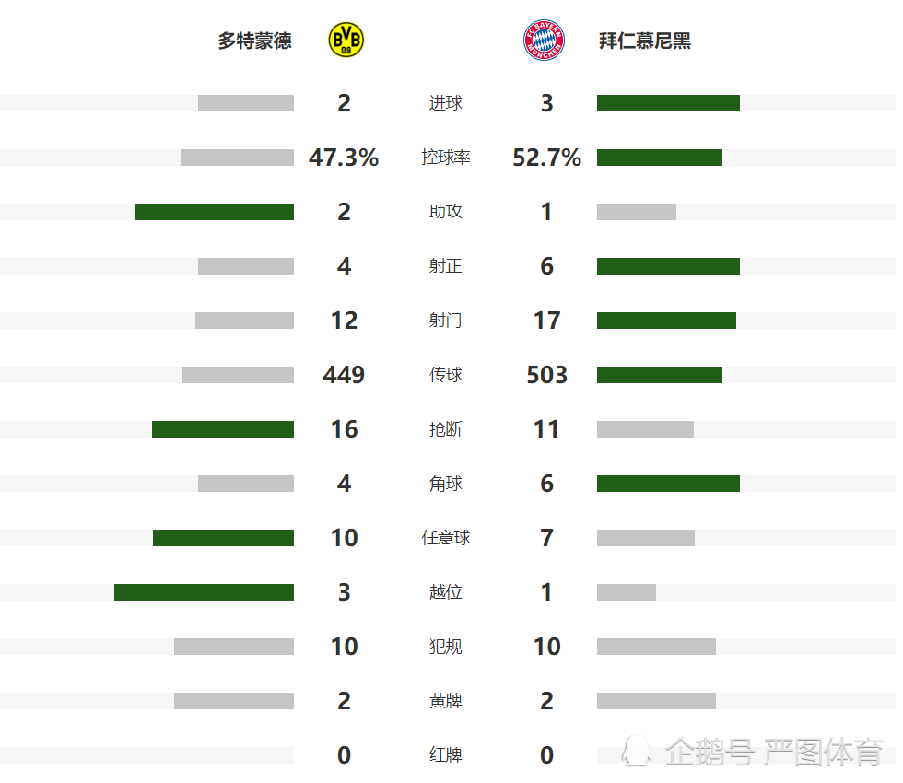Image resolution: width=903 pixels, height=783 pixels.
Task: Click the 企鹅号 严图体育 watermark text
Action: point(774,752)
